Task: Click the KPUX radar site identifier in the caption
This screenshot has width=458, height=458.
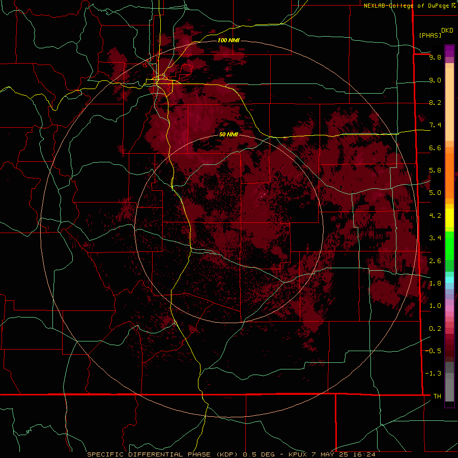Action: pos(298,454)
